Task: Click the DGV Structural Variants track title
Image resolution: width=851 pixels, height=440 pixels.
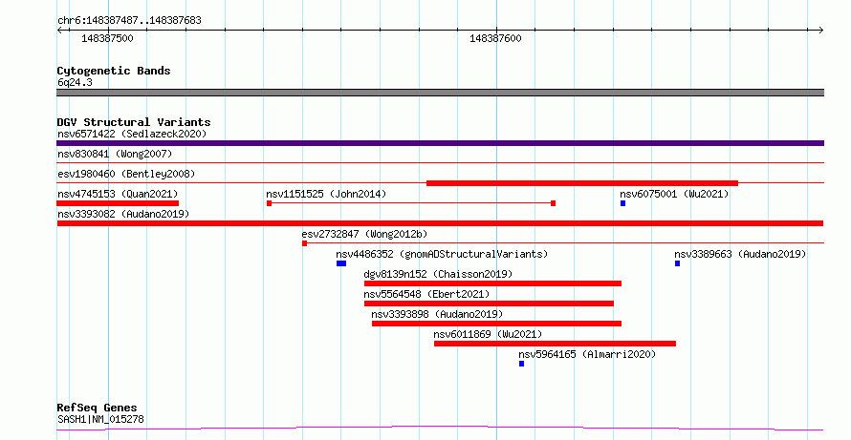Action: [134, 122]
